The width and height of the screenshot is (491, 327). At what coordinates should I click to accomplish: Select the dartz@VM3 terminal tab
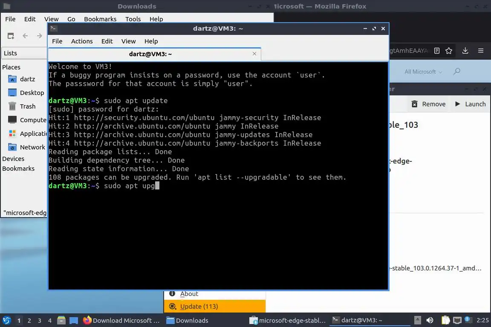(x=150, y=54)
